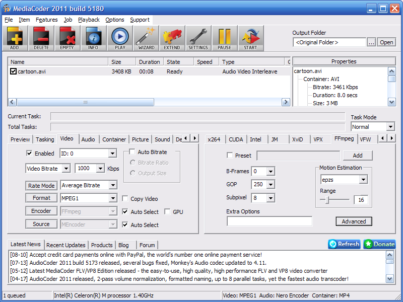403x302 pixels.
Task: Click file list horizontal scroll left arrow
Action: pos(12,102)
